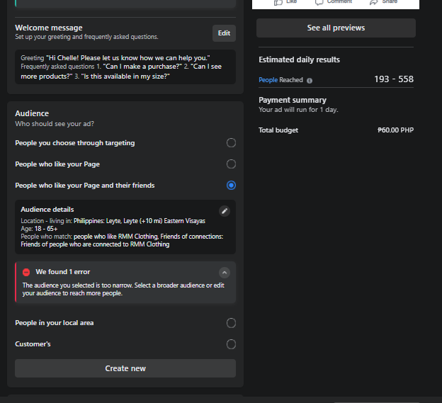Click the greeting text preview box

coord(125,67)
